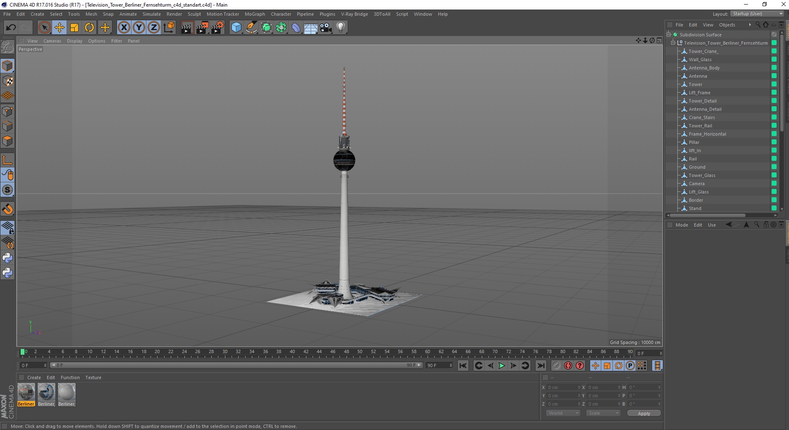Open the V-Ray Bridge menu
This screenshot has width=789, height=430.
[354, 14]
